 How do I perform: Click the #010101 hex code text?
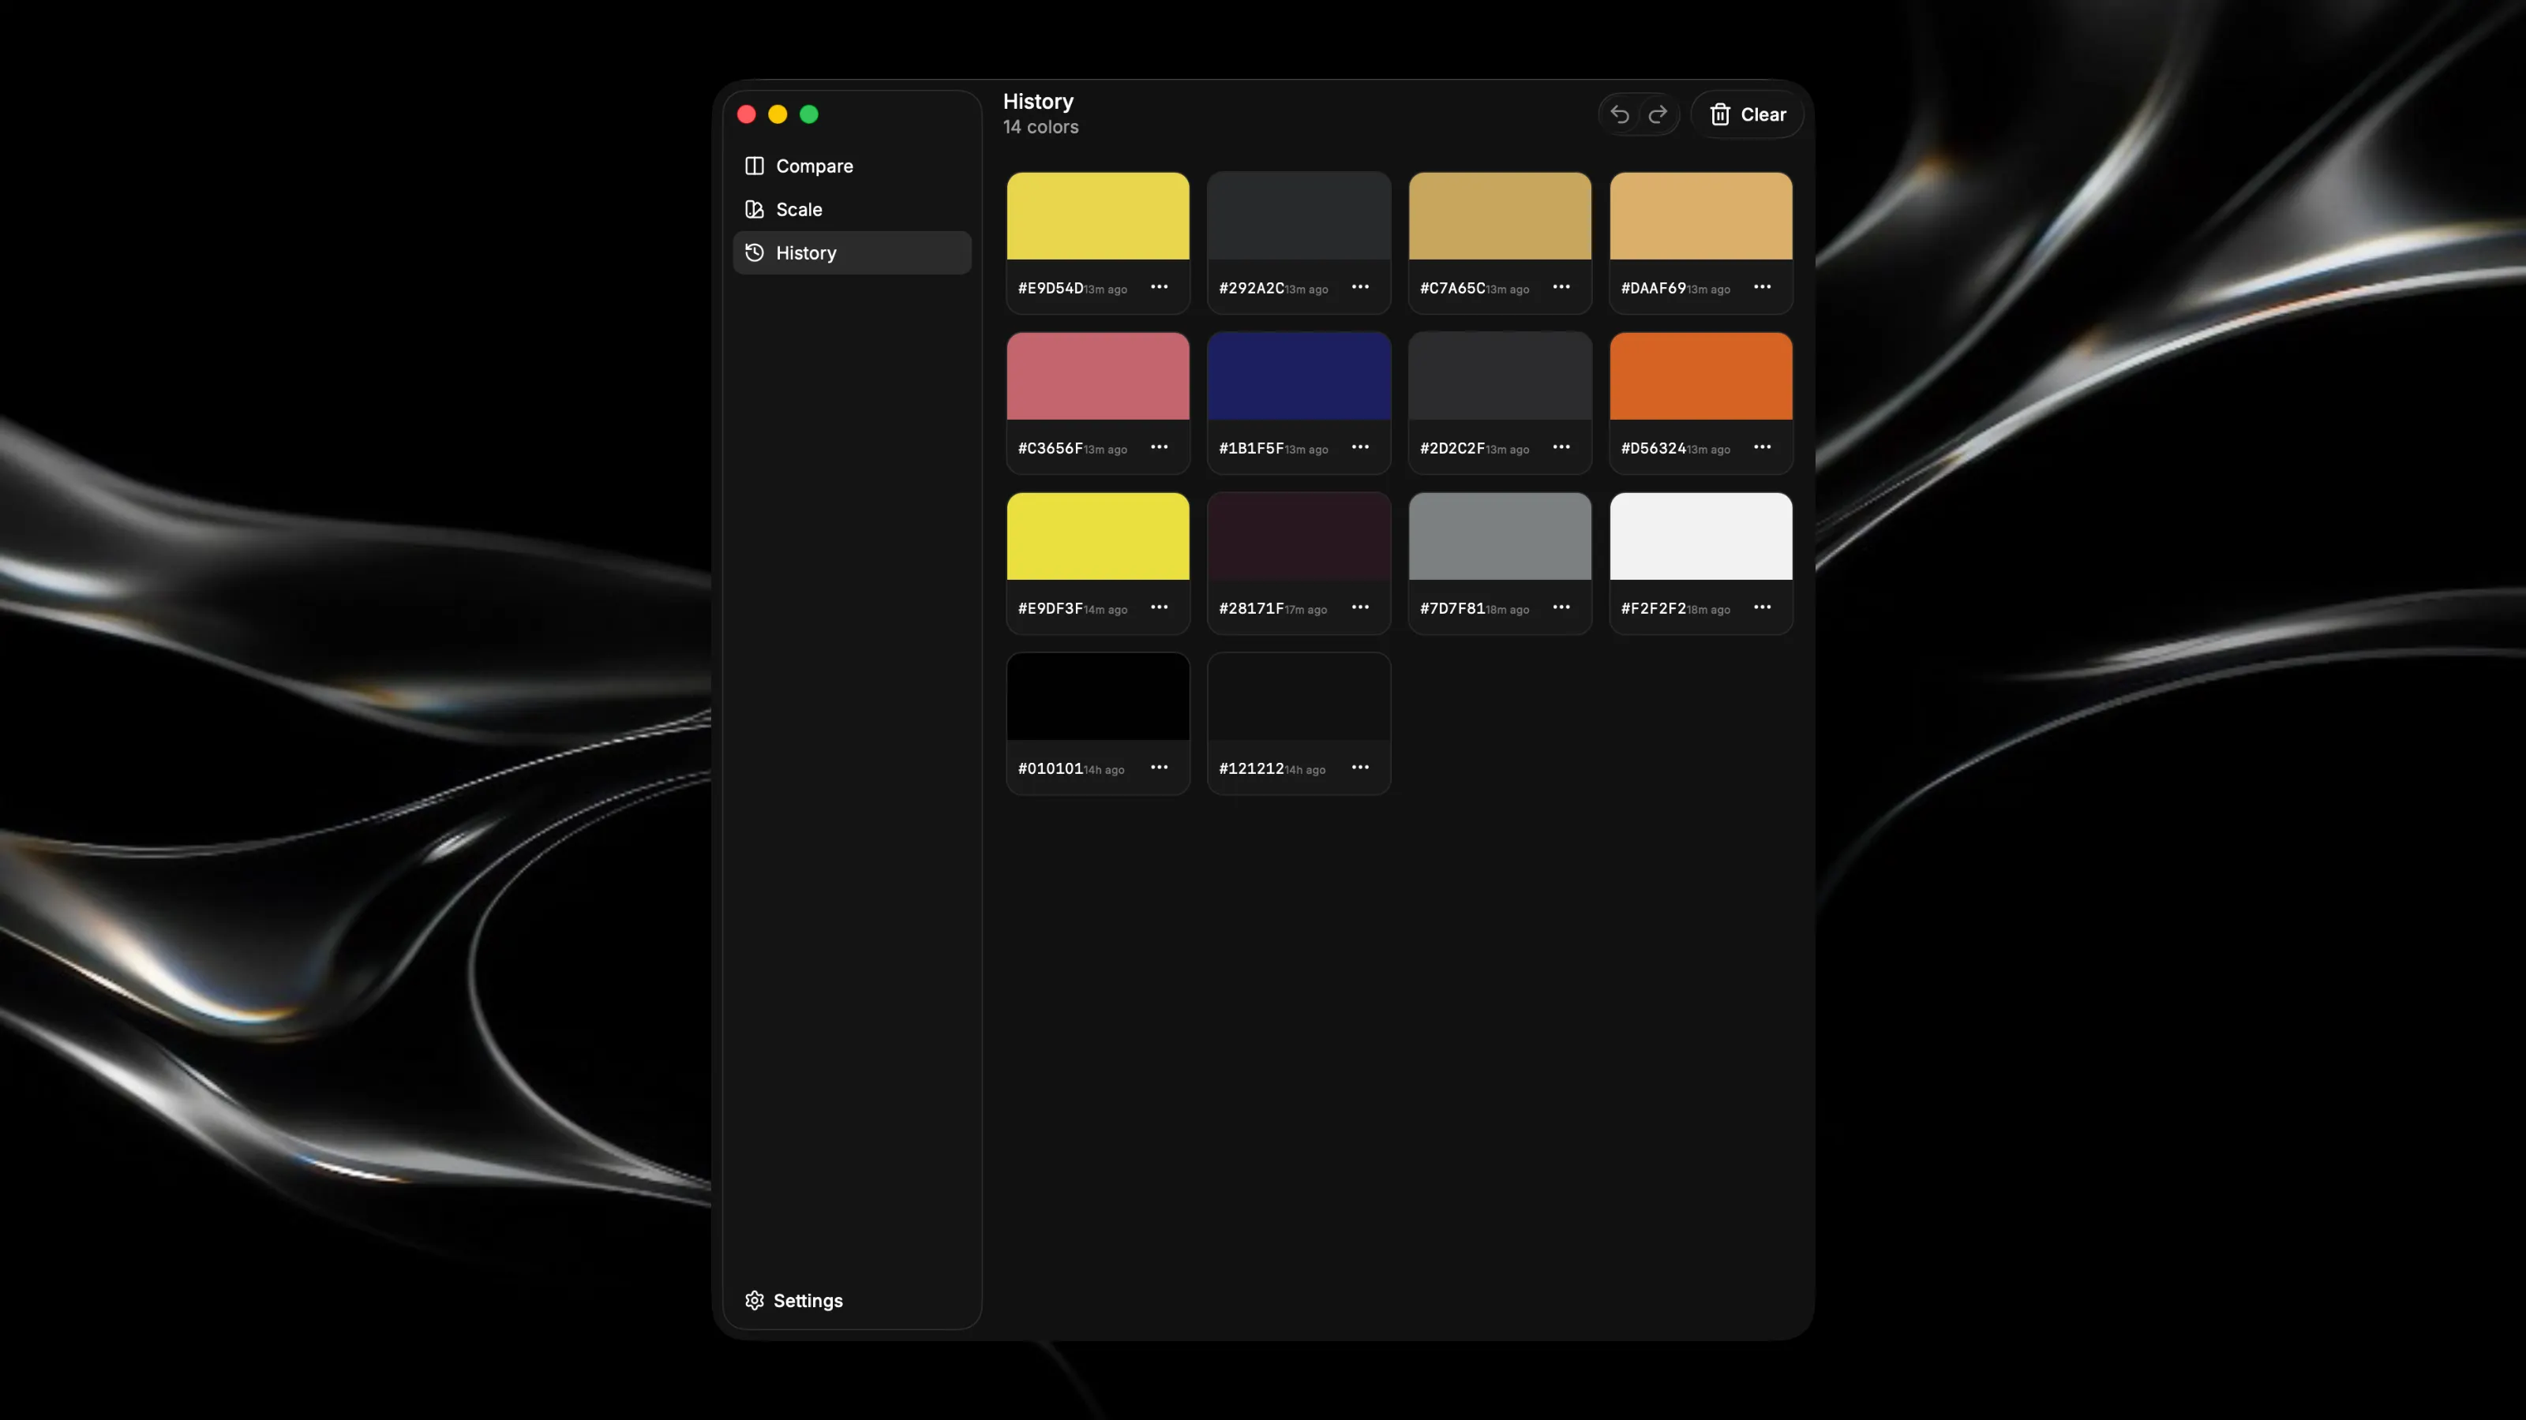click(x=1050, y=768)
